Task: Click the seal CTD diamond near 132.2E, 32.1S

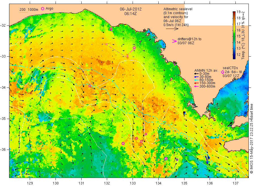Action: coord(111,29)
